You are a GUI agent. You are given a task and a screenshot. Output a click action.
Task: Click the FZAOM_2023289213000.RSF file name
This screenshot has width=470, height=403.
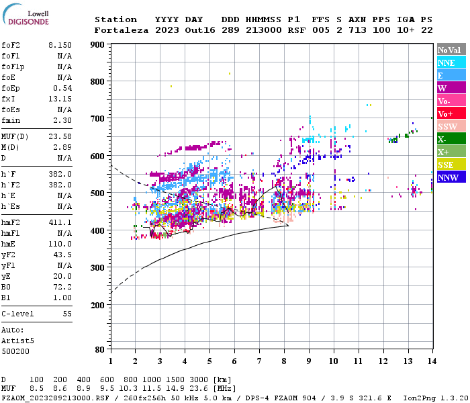tap(56, 398)
